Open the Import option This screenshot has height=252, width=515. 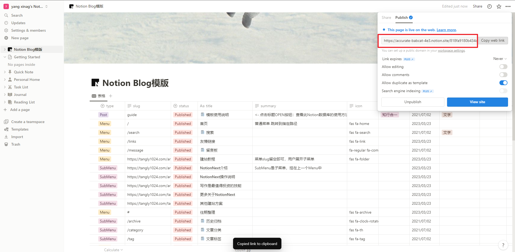pos(17,137)
